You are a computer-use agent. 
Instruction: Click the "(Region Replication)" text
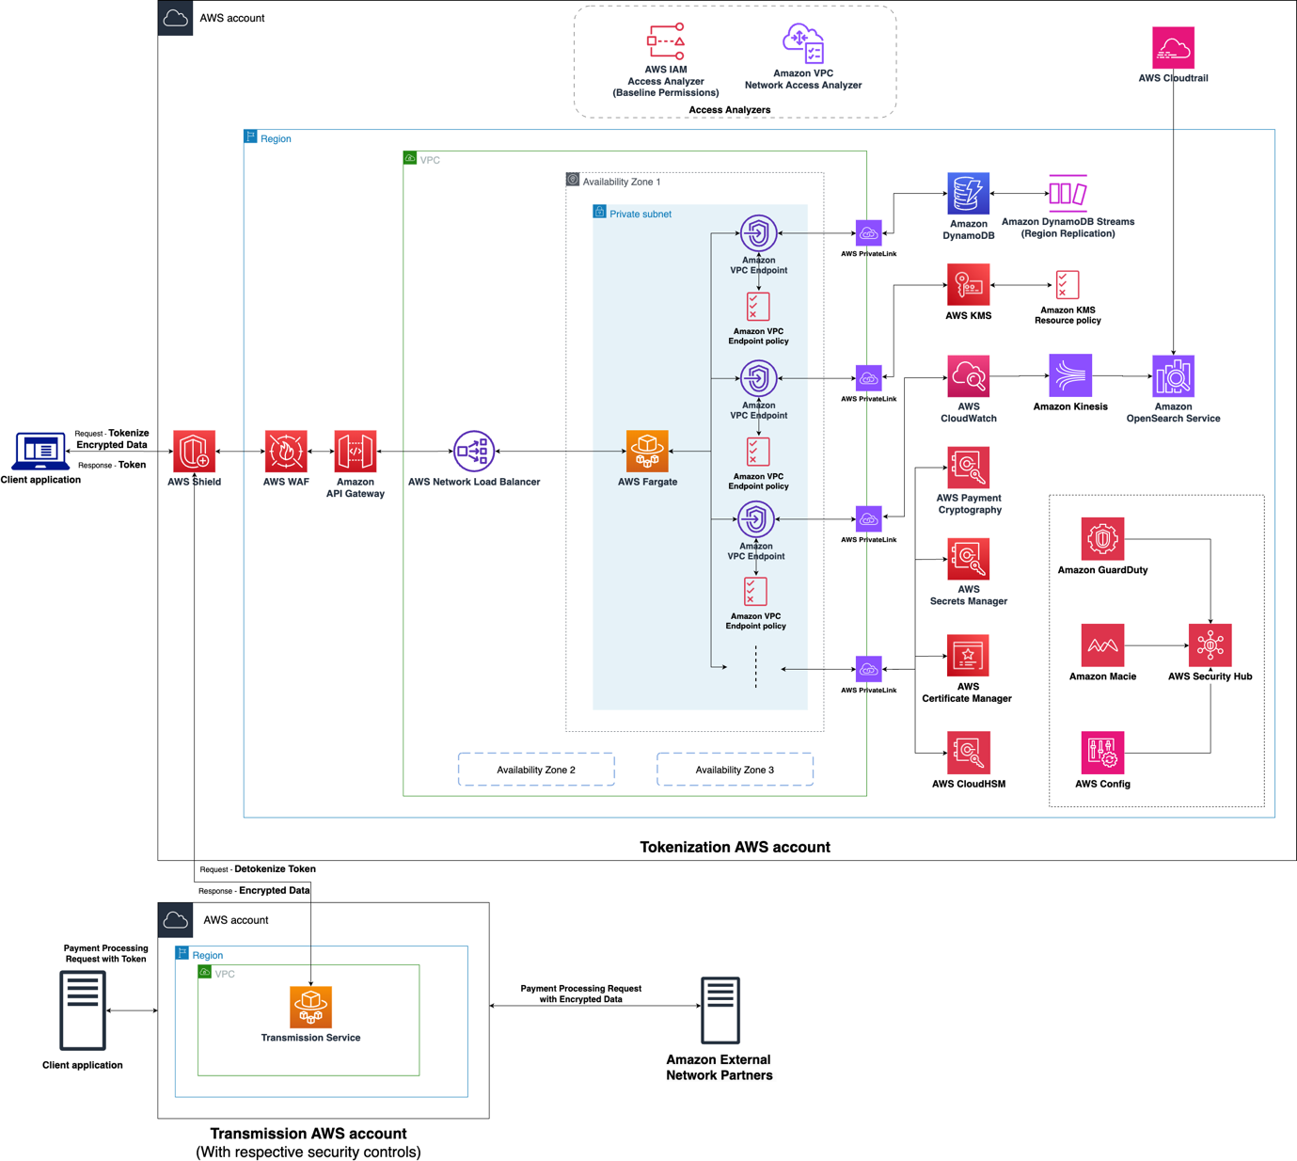pyautogui.click(x=1068, y=233)
